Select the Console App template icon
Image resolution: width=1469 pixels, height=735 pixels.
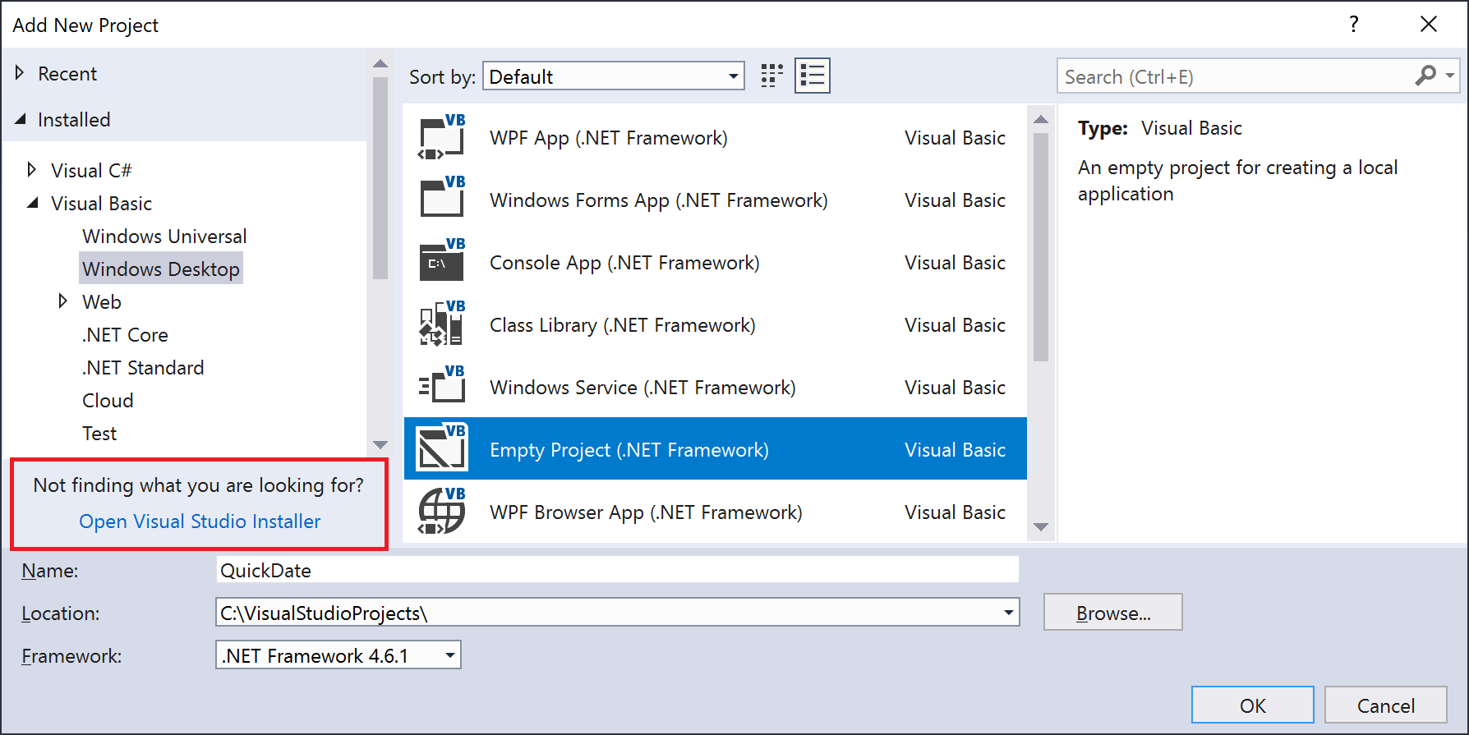(x=442, y=262)
